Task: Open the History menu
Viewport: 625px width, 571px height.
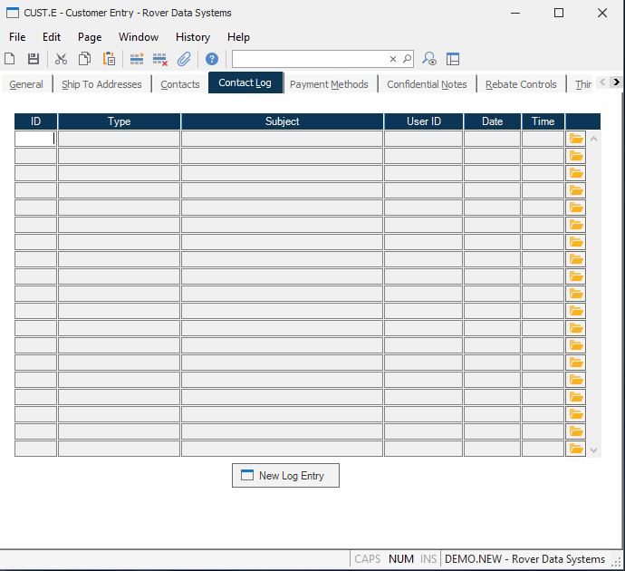Action: tap(192, 37)
